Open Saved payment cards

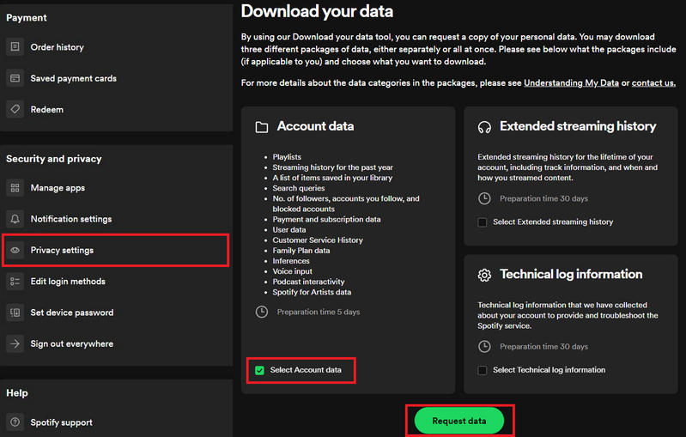[74, 78]
